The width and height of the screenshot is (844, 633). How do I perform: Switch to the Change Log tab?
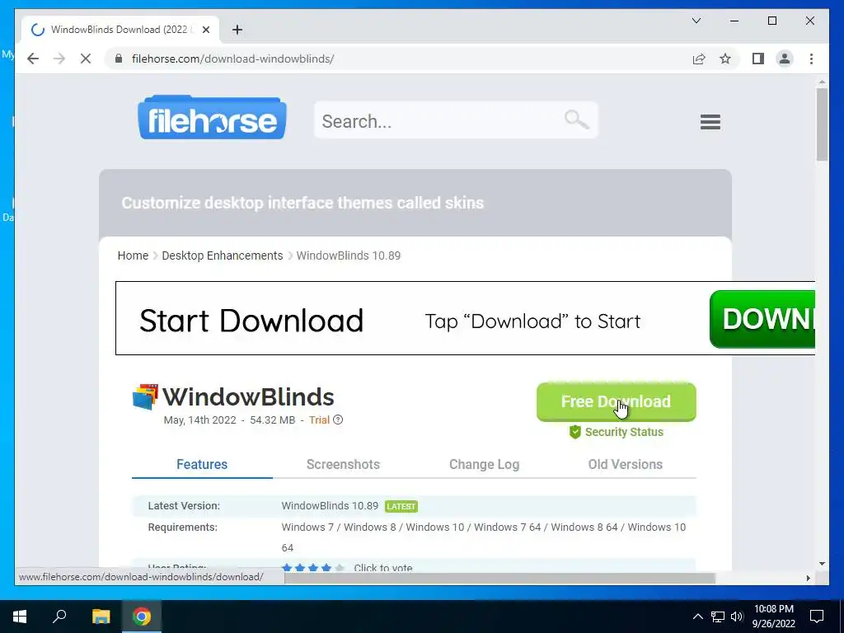(x=484, y=465)
